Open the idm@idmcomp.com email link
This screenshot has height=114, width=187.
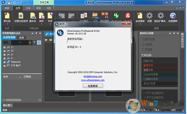[x=93, y=76]
